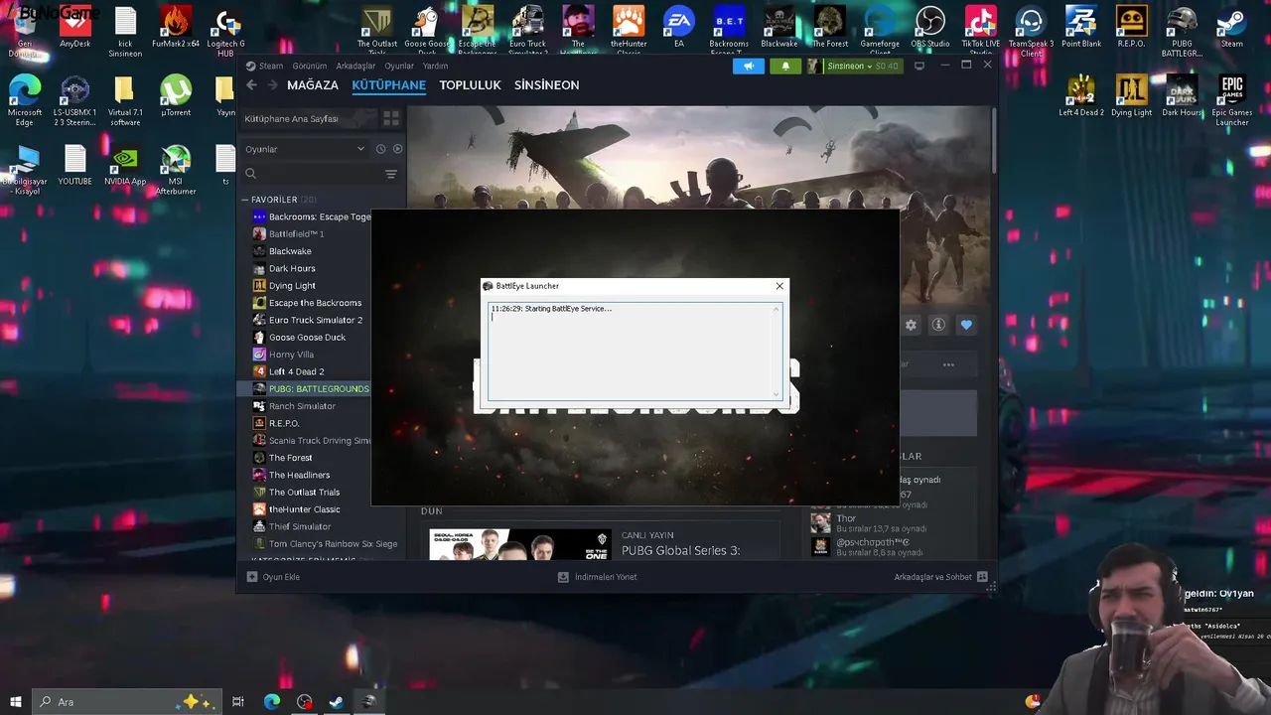1271x715 pixels.
Task: Open Steam notifications bell
Action: pos(784,66)
